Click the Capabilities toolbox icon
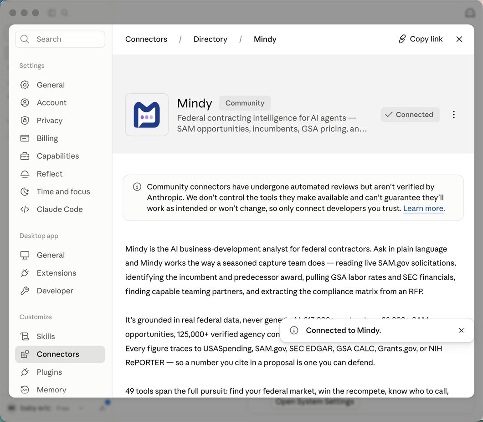 tap(25, 156)
